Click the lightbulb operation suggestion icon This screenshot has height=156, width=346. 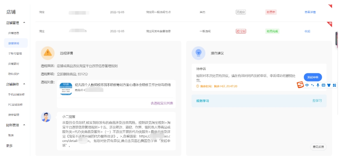pos(198,53)
